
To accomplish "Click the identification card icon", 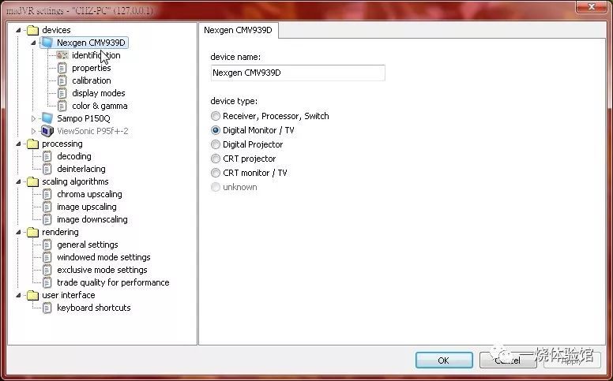I will (62, 55).
